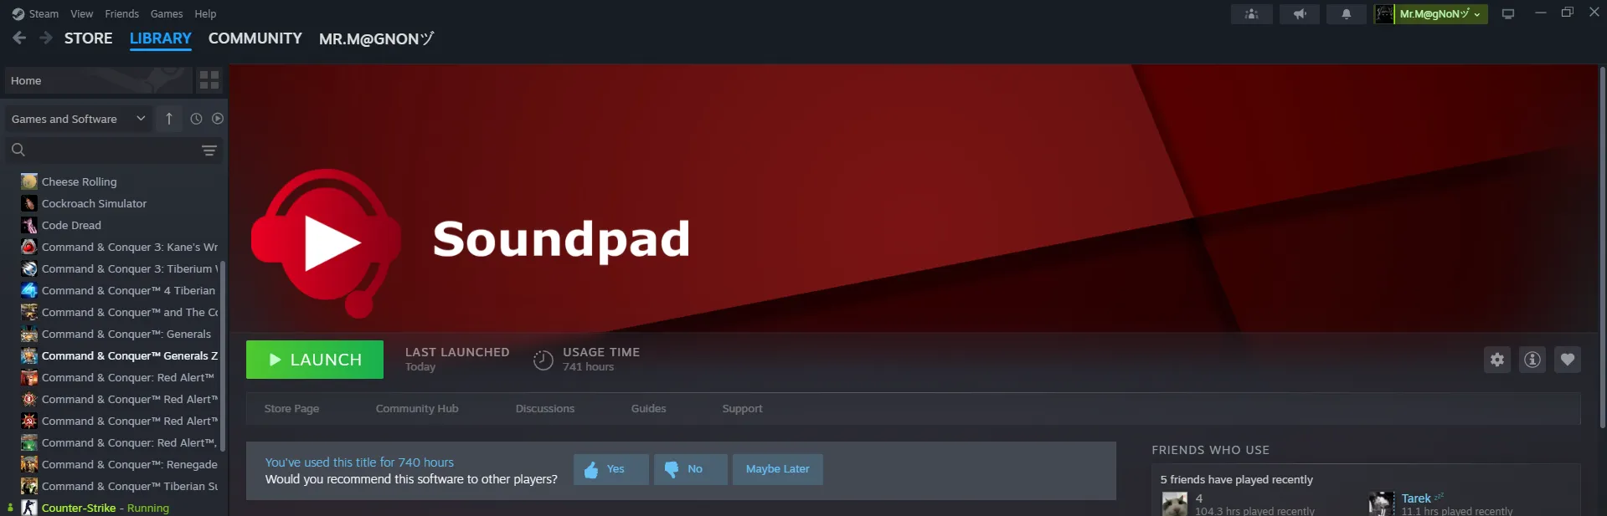Switch to the LIBRARY tab
Viewport: 1607px width, 516px height.
point(161,38)
